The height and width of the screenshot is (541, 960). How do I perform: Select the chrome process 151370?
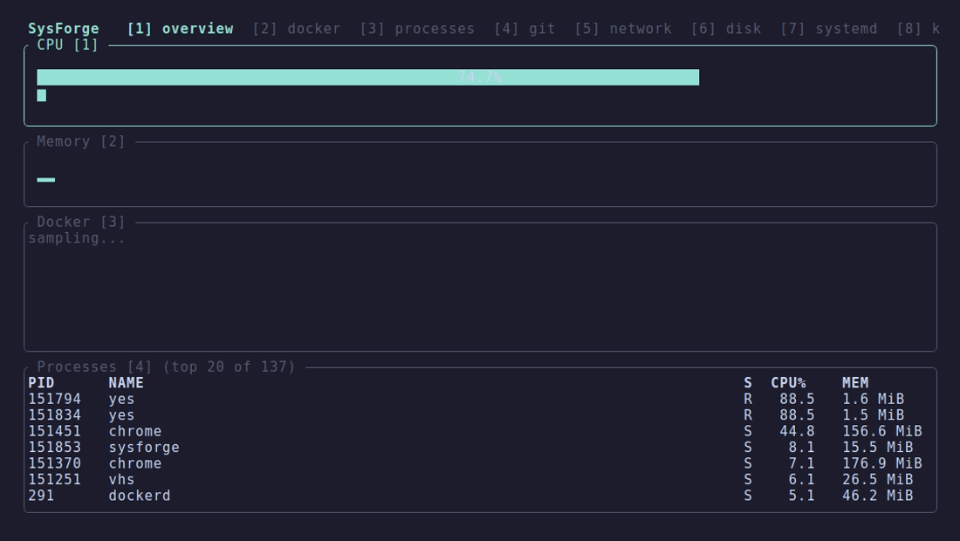(x=480, y=463)
